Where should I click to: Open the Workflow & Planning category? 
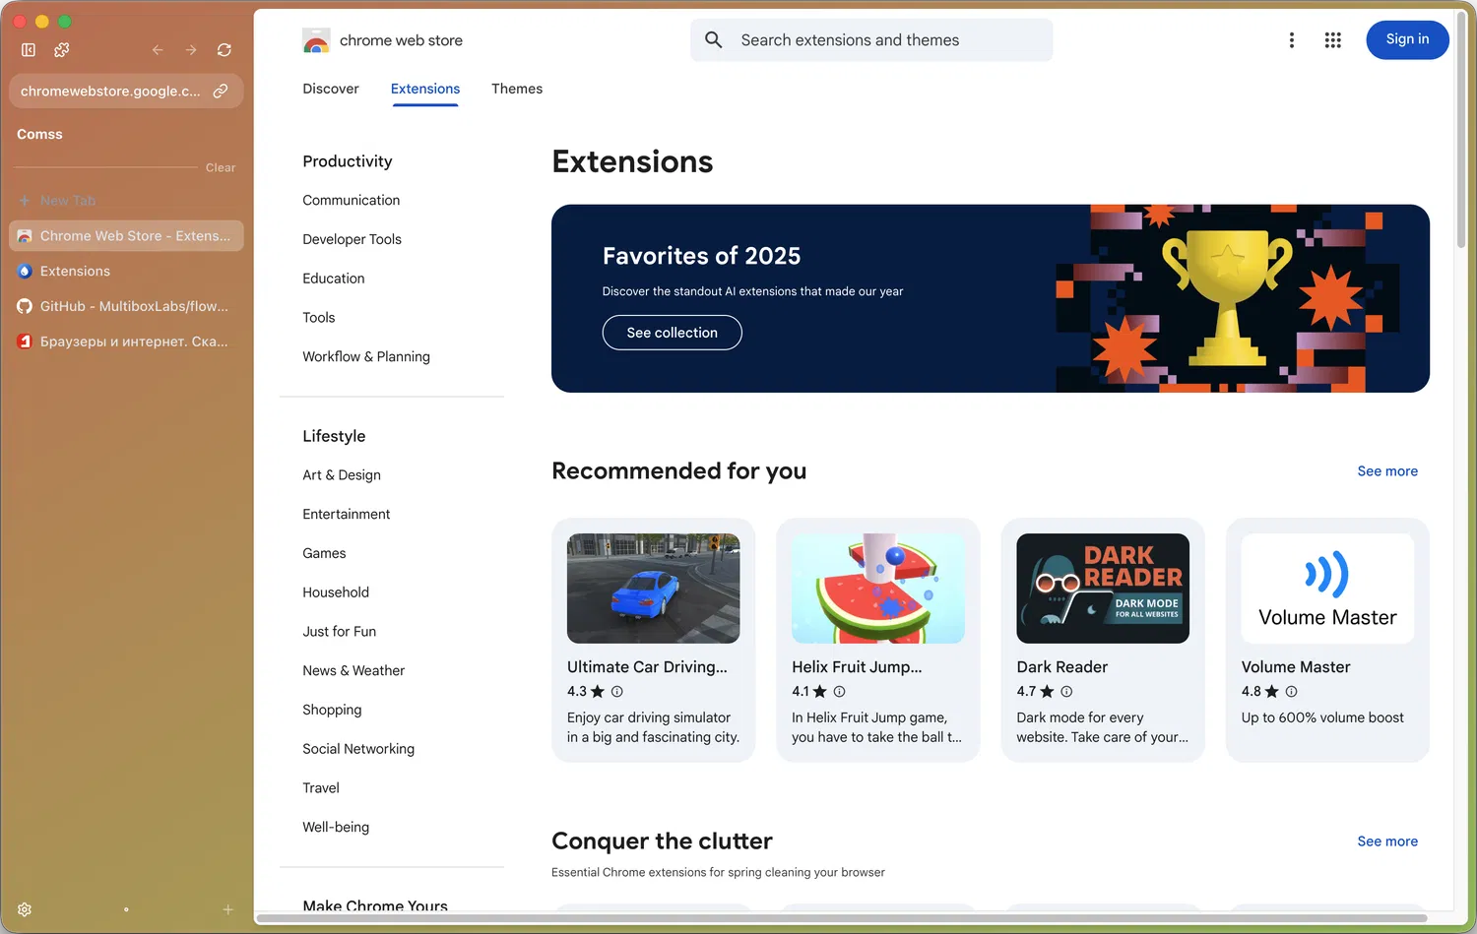coord(366,356)
